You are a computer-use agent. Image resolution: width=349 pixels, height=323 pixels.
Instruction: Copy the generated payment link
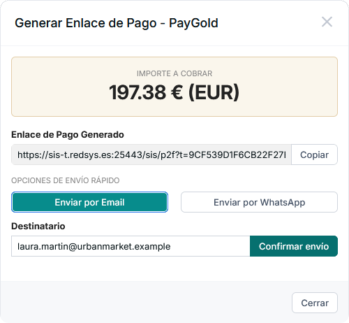(x=314, y=155)
